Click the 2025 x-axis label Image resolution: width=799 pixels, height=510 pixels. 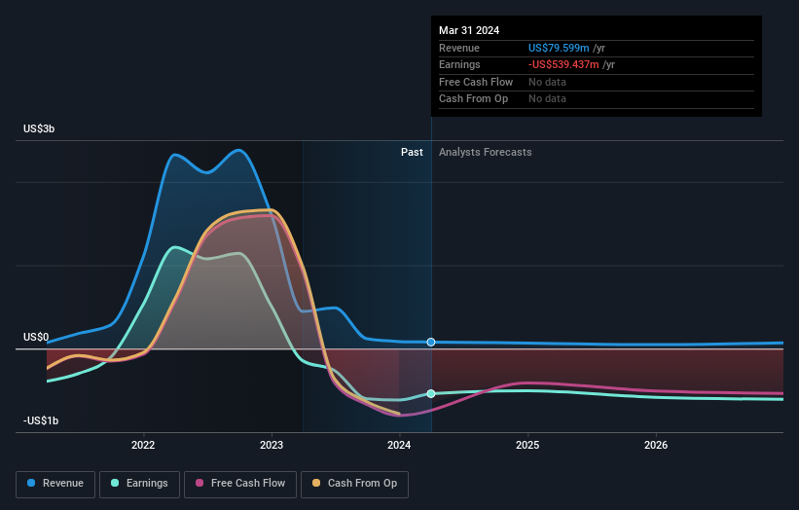click(527, 446)
